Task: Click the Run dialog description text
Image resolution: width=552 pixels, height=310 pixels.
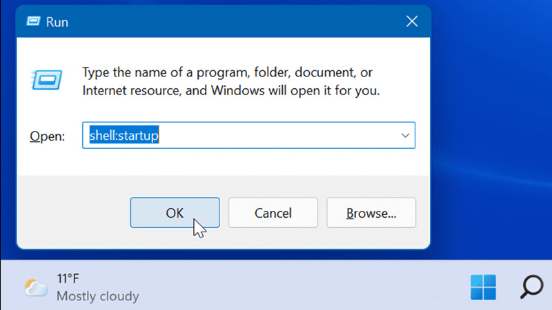Action: pyautogui.click(x=231, y=81)
